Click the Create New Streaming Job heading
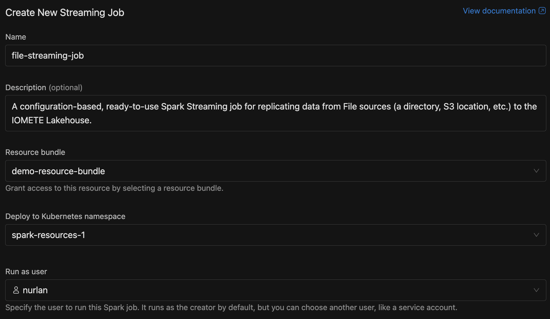Image resolution: width=550 pixels, height=319 pixels. point(65,13)
